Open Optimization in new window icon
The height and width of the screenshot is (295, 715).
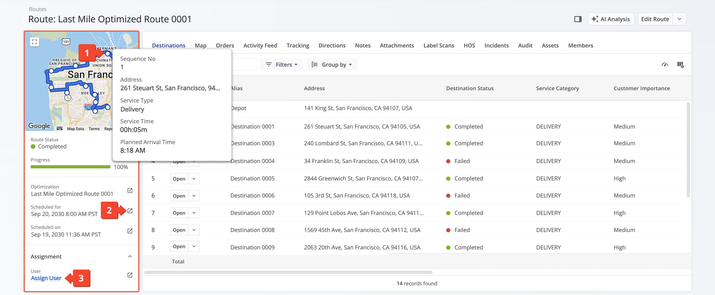click(x=130, y=191)
